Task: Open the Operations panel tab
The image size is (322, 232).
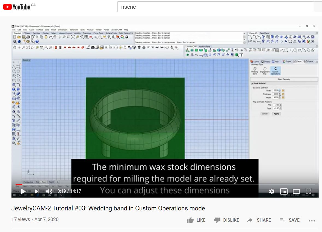Action: (309, 61)
